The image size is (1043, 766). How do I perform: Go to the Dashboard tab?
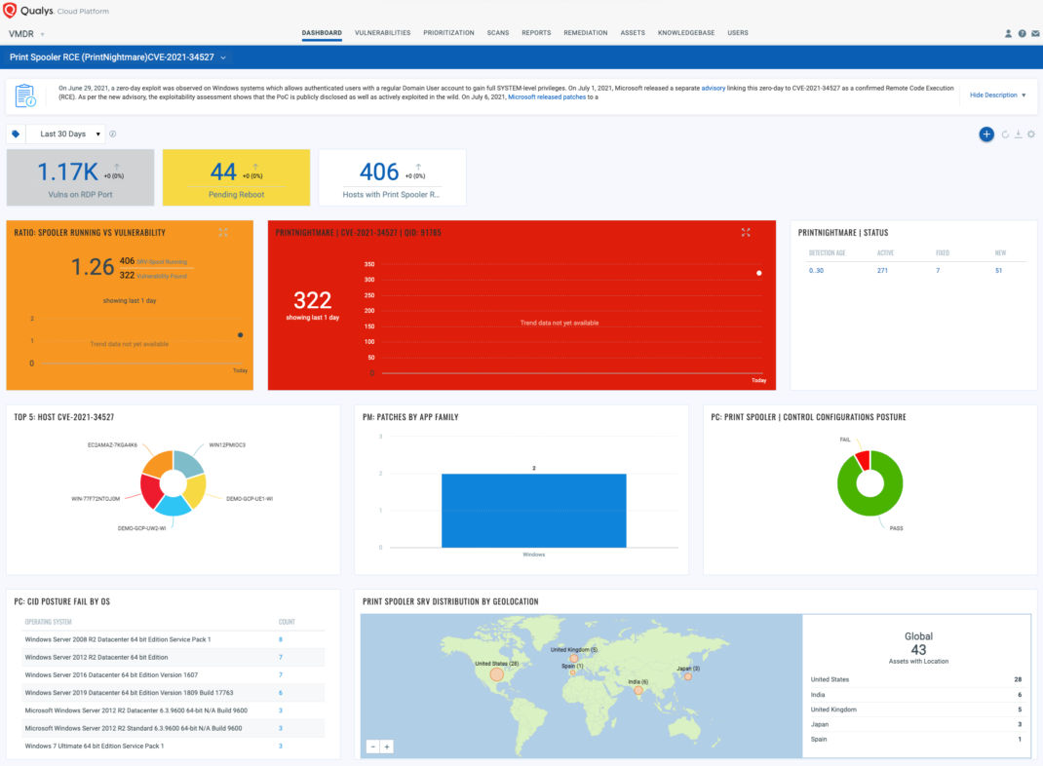click(322, 32)
